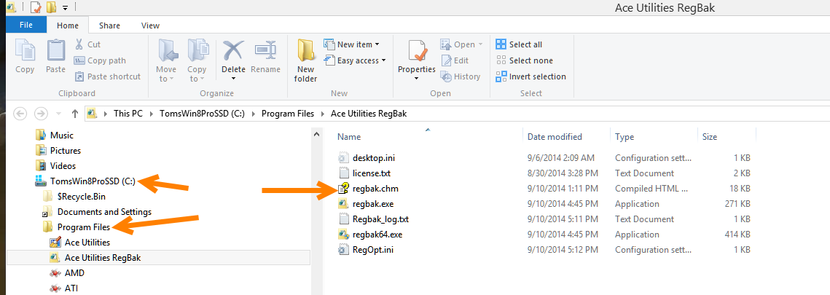Screen dimensions: 830x295
Task: Click Program Files breadcrumb in address bar
Action: pos(288,113)
